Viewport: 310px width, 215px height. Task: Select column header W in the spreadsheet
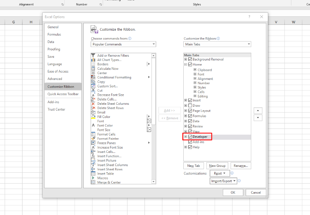click(x=293, y=22)
